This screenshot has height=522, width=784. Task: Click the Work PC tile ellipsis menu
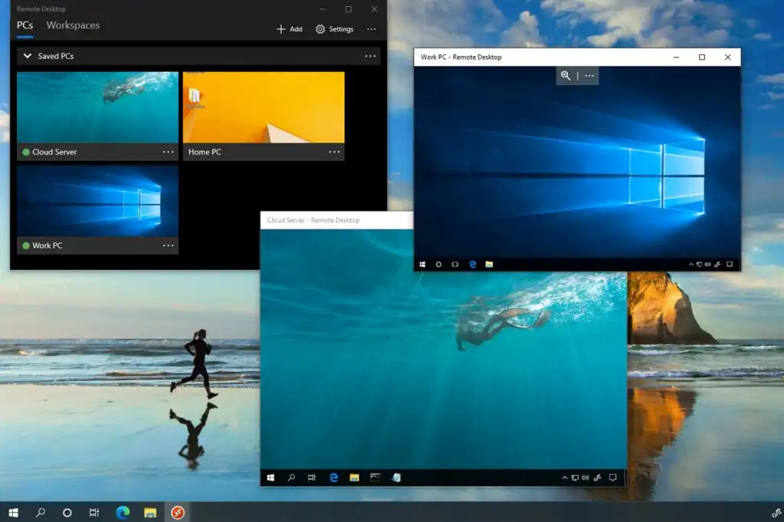click(x=168, y=246)
